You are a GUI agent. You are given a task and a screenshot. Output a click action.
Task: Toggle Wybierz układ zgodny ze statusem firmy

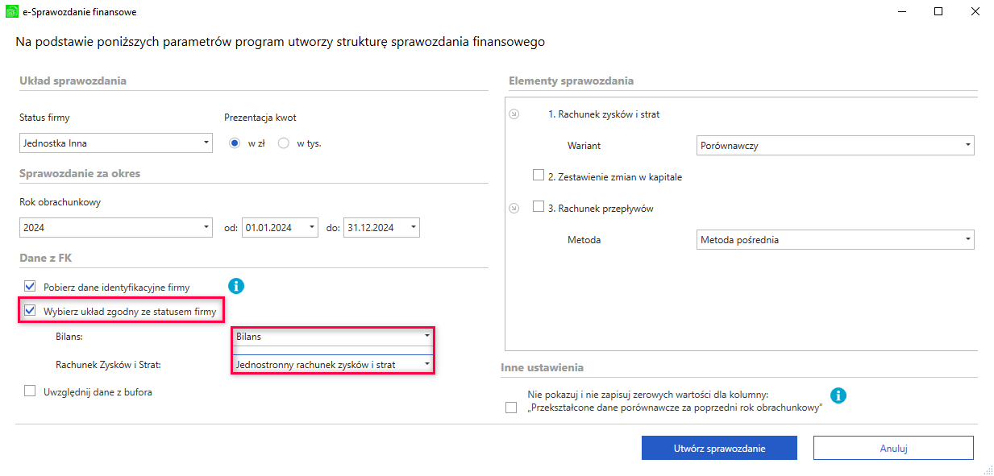point(31,311)
